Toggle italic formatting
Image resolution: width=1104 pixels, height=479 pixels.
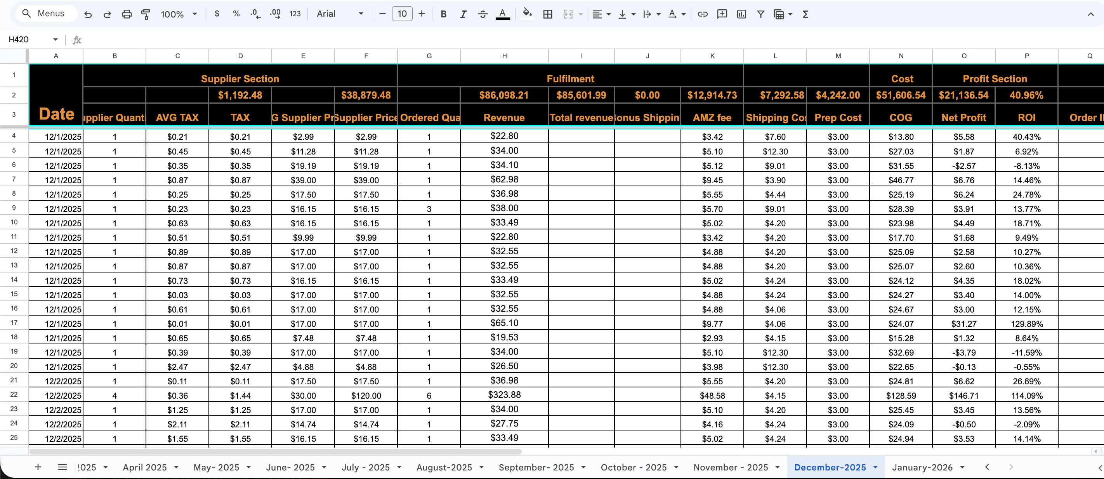463,14
